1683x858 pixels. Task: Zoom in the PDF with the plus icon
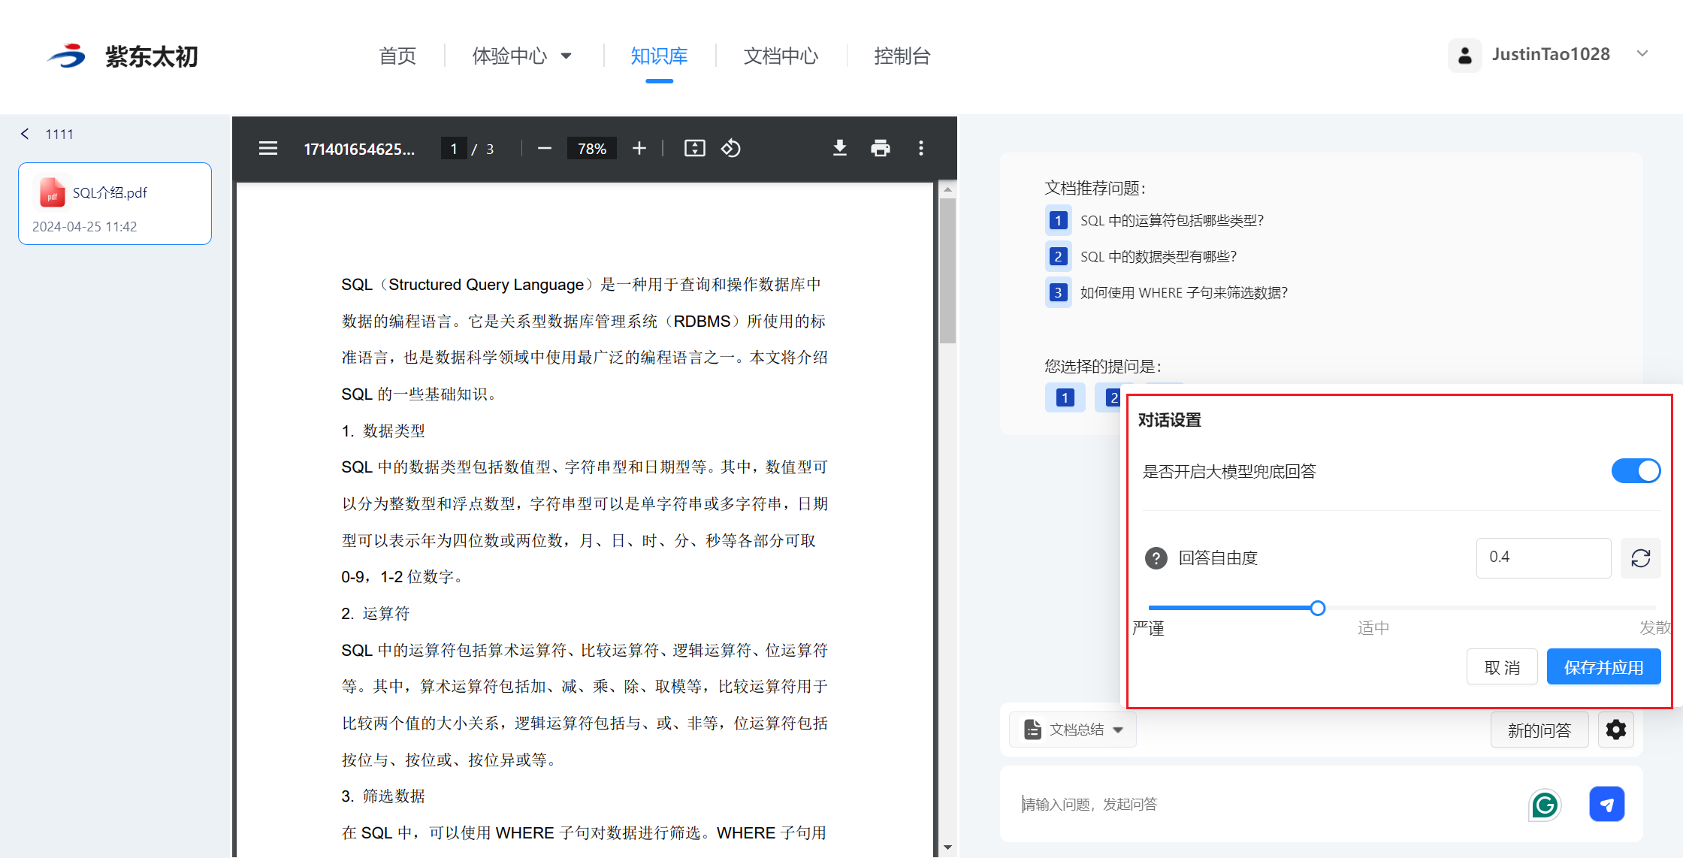pyautogui.click(x=639, y=149)
